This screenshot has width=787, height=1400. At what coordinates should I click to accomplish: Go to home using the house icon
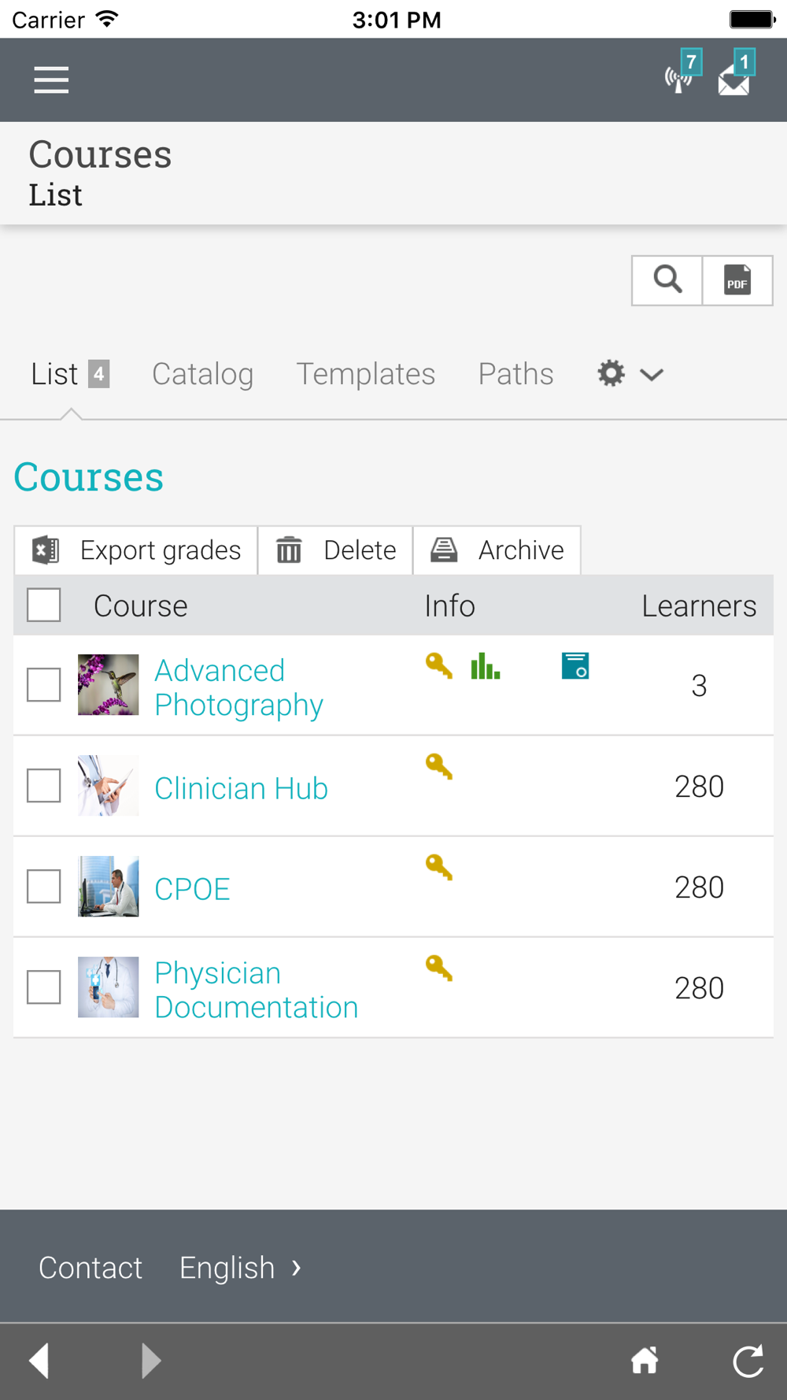coord(645,1360)
